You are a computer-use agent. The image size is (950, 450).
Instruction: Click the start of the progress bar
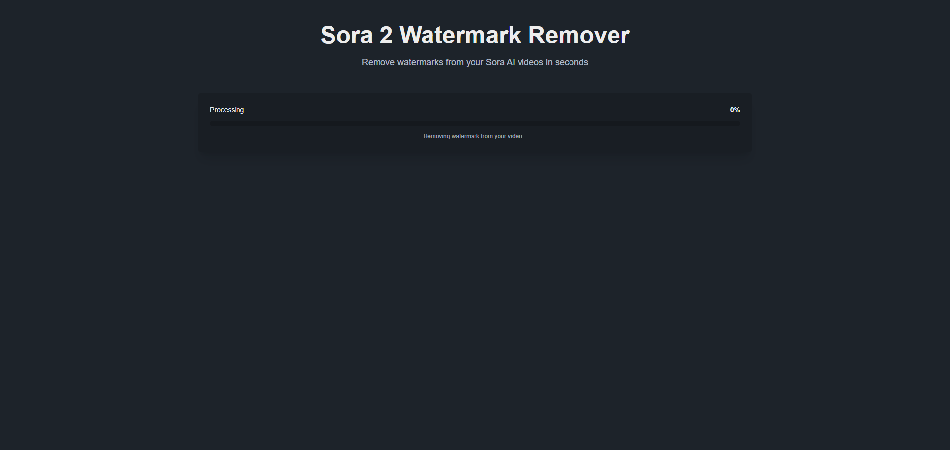[213, 123]
